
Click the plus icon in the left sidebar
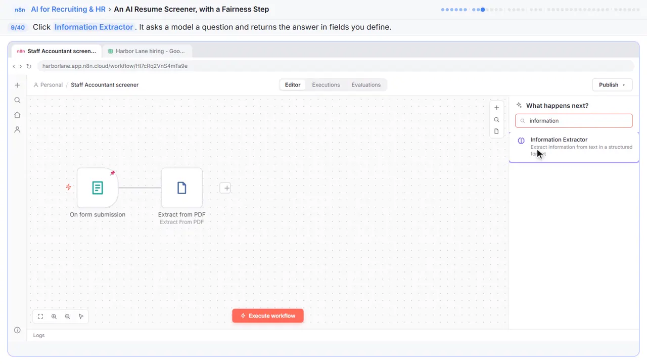(x=17, y=85)
